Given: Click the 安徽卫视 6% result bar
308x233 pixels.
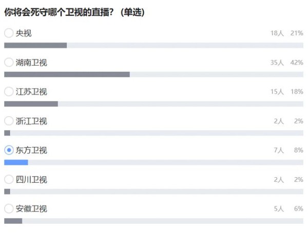Looking at the screenshot, I should pyautogui.click(x=13, y=221).
